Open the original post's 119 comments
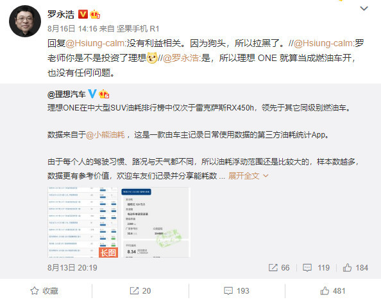381x302 pixels. [x=316, y=268]
